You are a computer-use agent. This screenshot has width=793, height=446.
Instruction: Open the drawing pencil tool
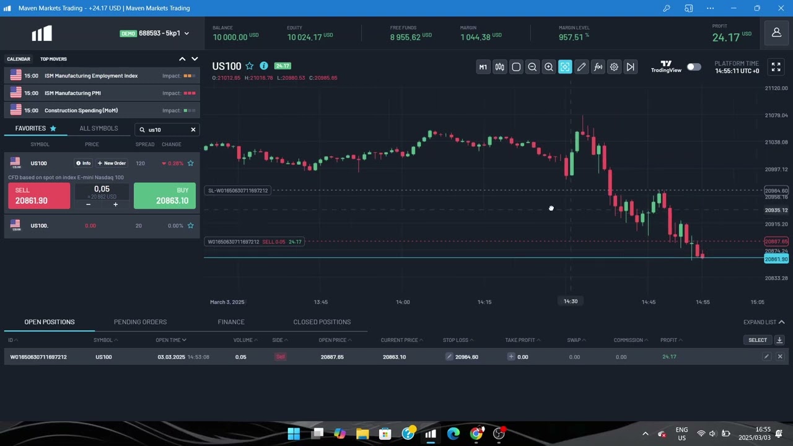point(581,67)
